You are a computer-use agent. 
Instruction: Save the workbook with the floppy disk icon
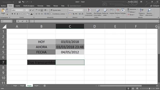[19, 2]
